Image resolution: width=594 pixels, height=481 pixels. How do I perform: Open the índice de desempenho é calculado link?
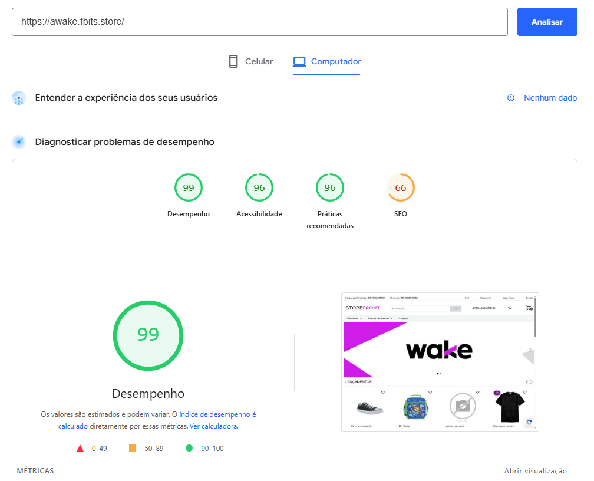(x=217, y=414)
